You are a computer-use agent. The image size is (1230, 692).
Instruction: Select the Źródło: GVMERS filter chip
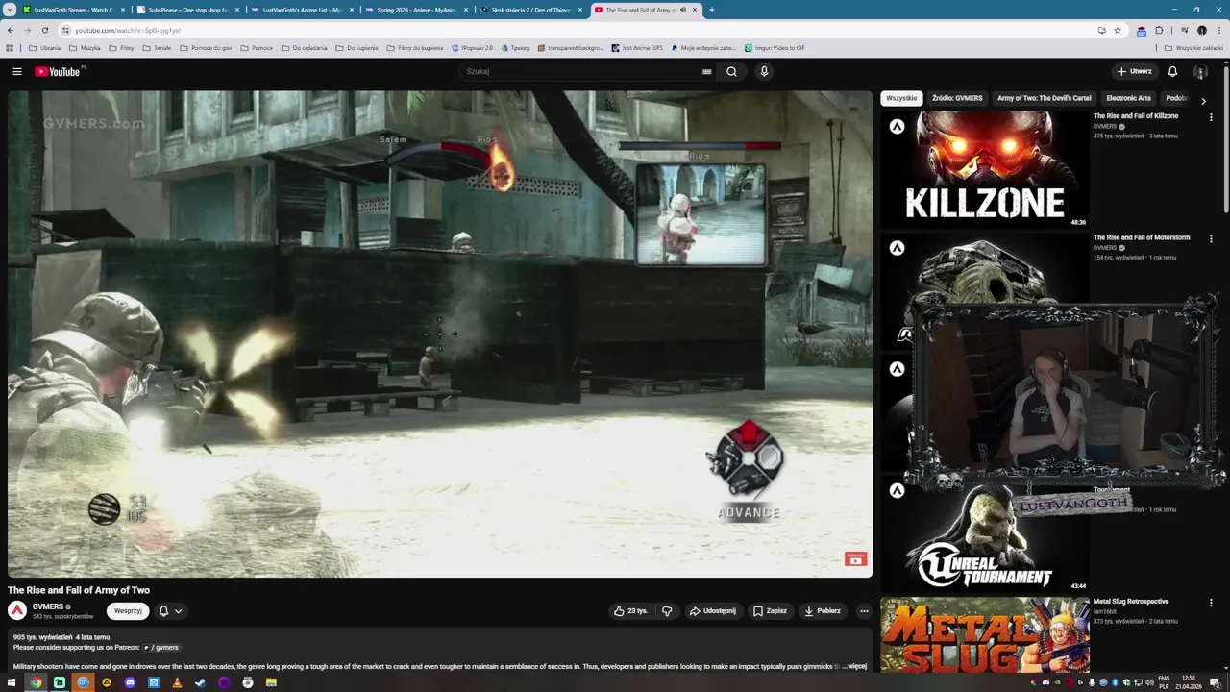(957, 98)
